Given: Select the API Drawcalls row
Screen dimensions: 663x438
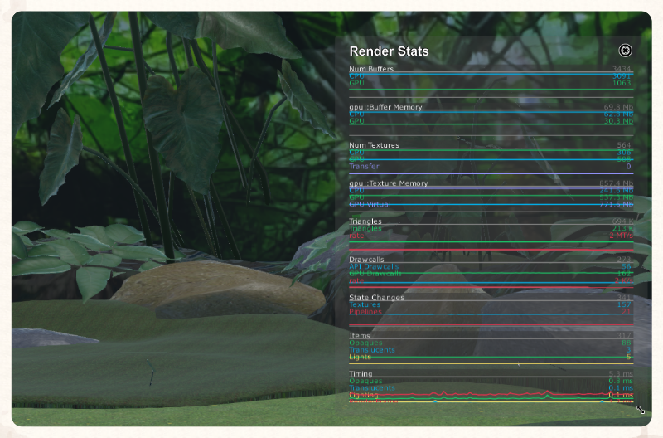Looking at the screenshot, I should click(375, 266).
